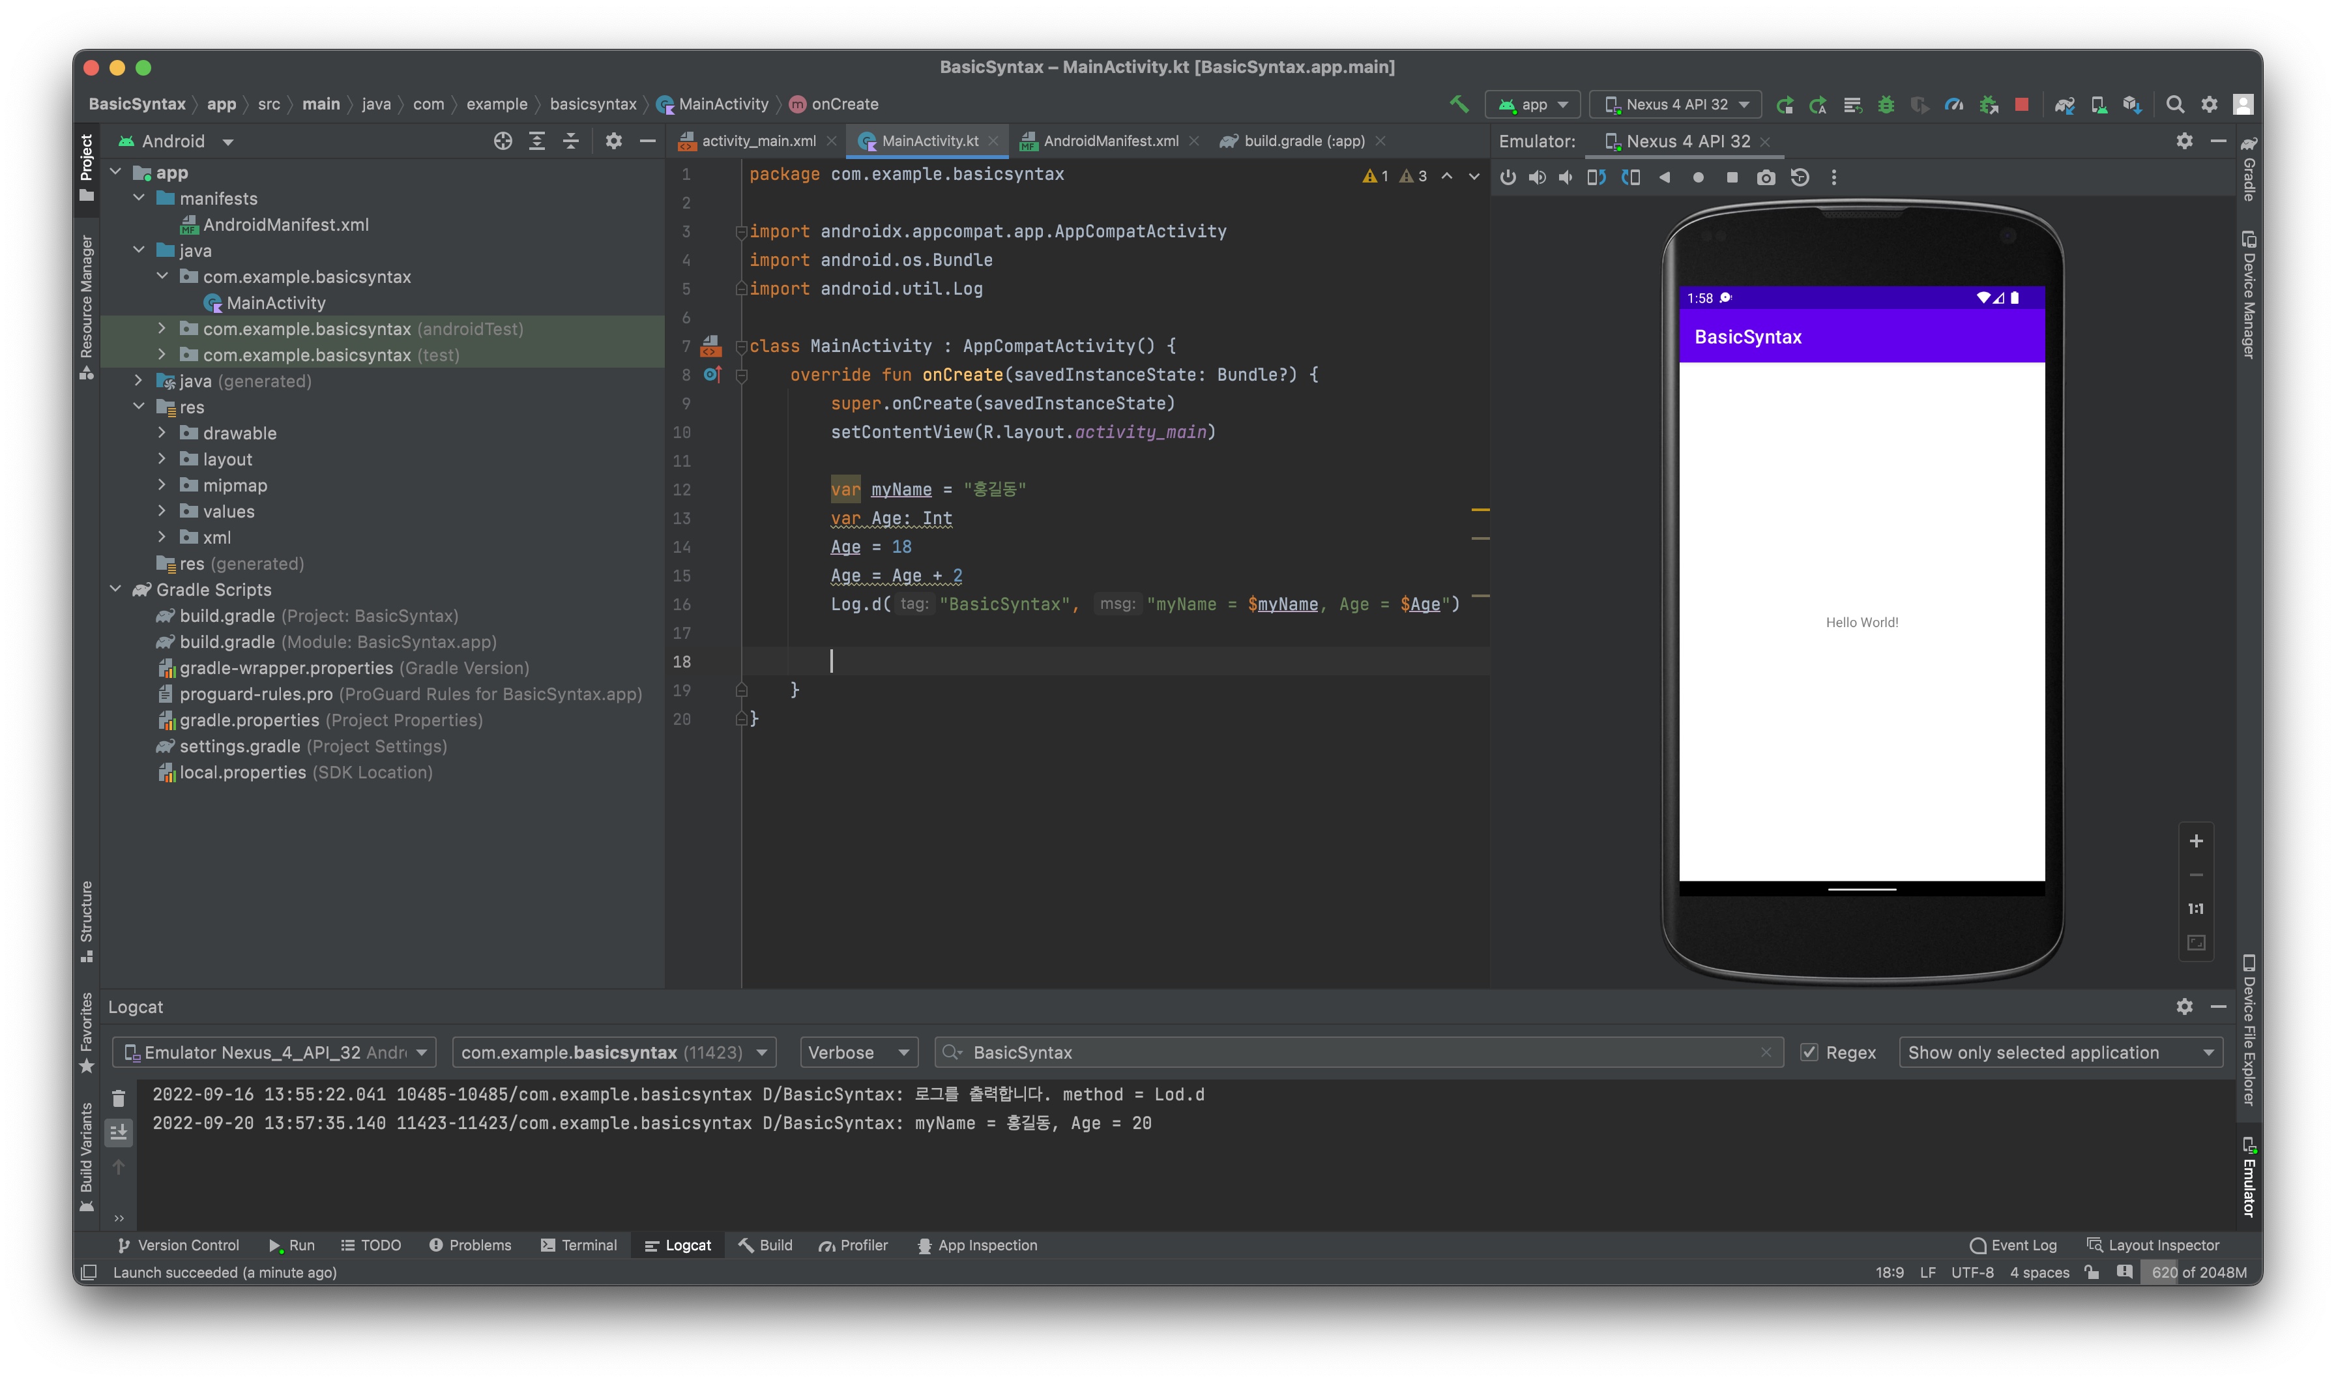The width and height of the screenshot is (2336, 1382).
Task: Click the Profile app gauge icon
Action: pos(1954,104)
